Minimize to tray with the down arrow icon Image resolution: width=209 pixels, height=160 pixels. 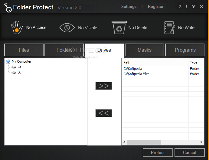[x=194, y=6]
